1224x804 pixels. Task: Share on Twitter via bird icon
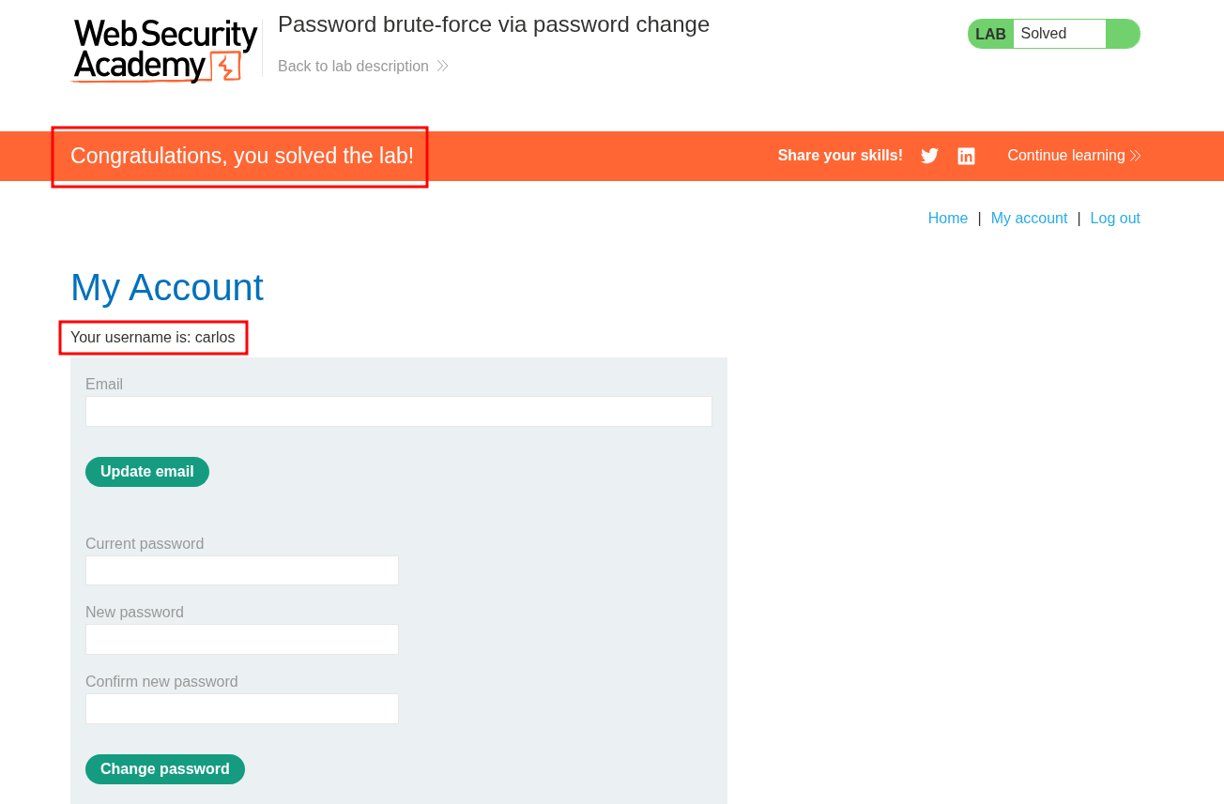(929, 156)
